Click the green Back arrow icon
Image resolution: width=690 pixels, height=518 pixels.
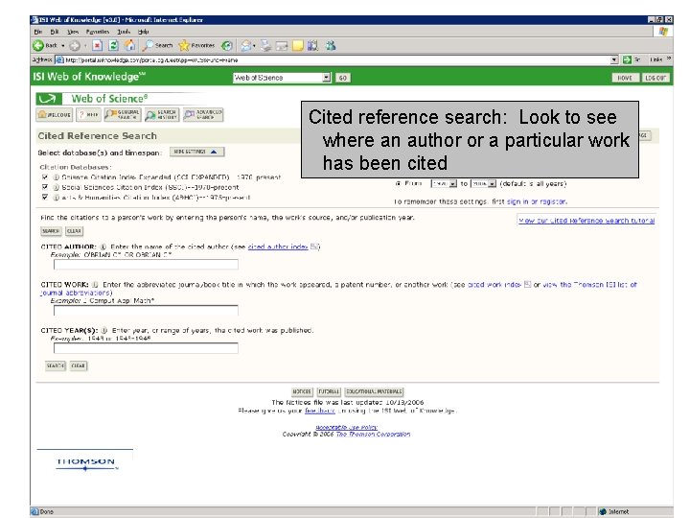click(x=38, y=45)
